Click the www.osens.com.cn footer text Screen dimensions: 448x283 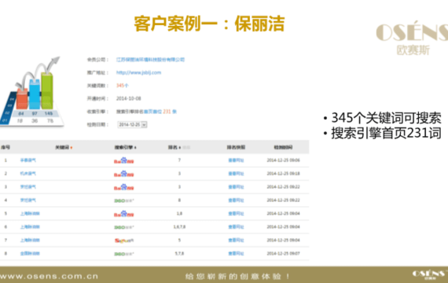click(x=50, y=277)
